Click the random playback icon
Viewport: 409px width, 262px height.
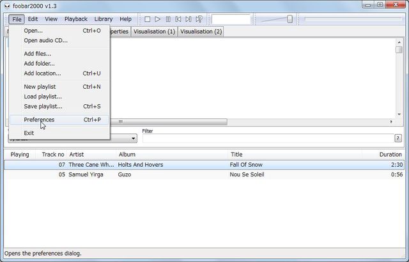point(199,19)
